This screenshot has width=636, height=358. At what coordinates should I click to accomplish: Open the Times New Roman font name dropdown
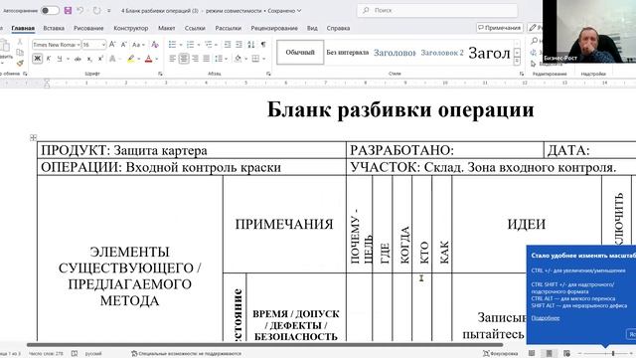tap(79, 45)
